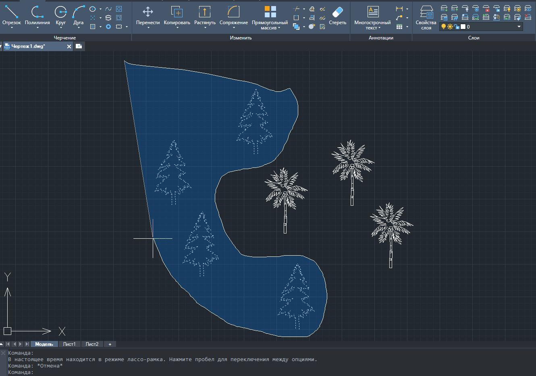This screenshot has width=536, height=376.
Task: Click the trim tool icon
Action: [x=296, y=9]
